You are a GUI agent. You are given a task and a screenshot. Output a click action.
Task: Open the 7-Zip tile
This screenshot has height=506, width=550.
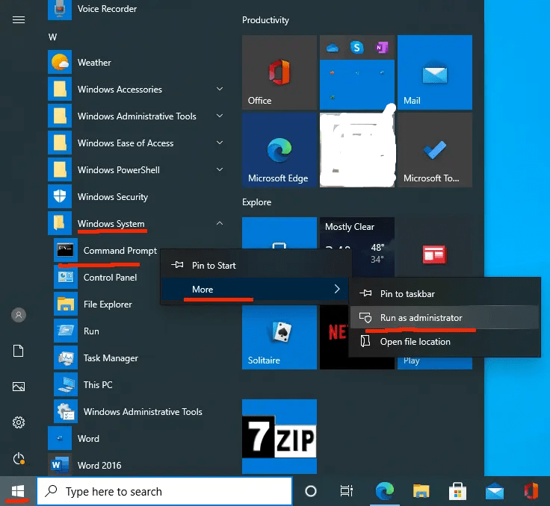279,437
